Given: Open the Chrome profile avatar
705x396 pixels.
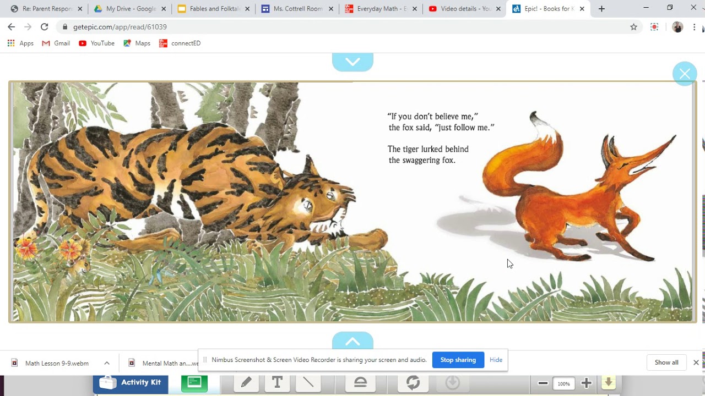Looking at the screenshot, I should (677, 26).
